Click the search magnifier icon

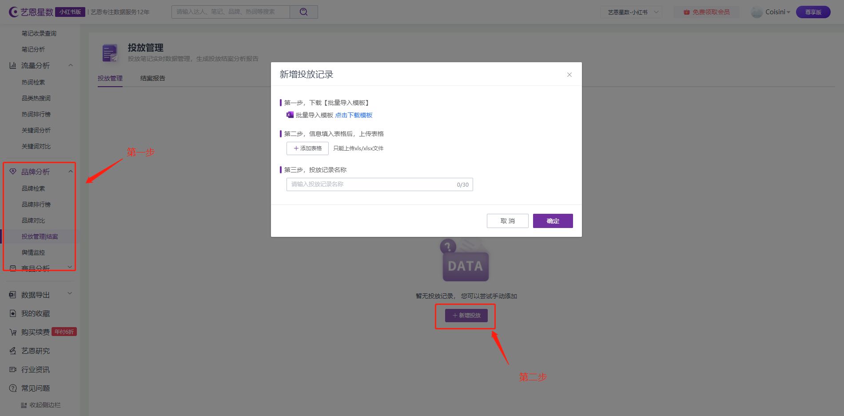point(303,12)
